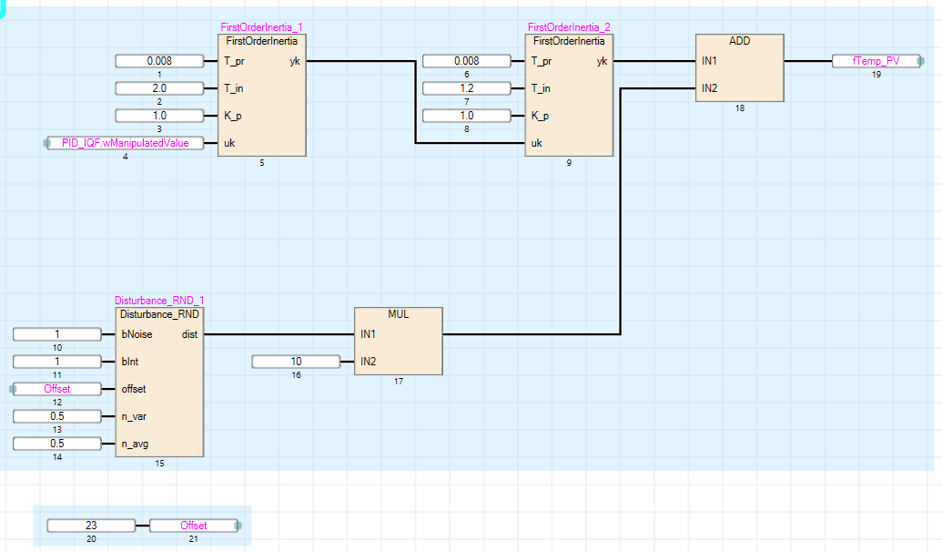This screenshot has height=552, width=942.
Task: Click the MUL function block
Action: click(398, 341)
